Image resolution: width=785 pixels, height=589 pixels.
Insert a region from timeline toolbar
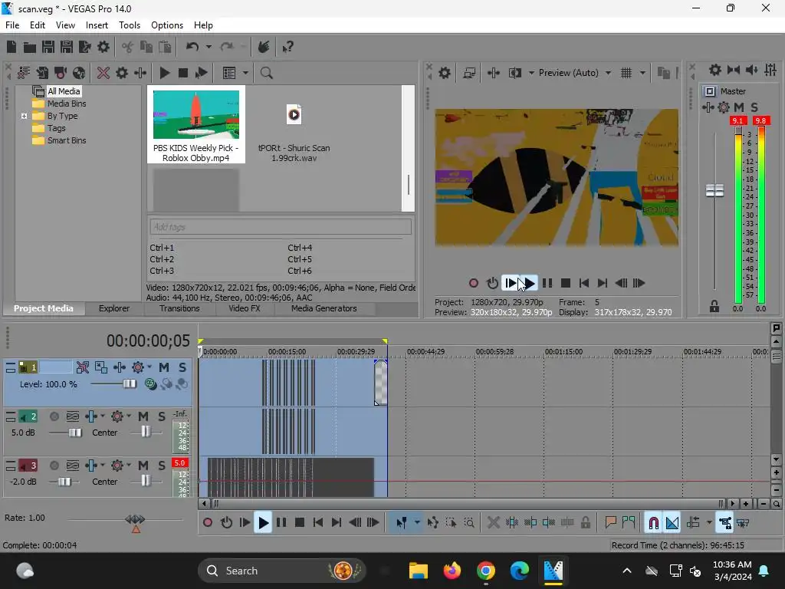point(629,523)
